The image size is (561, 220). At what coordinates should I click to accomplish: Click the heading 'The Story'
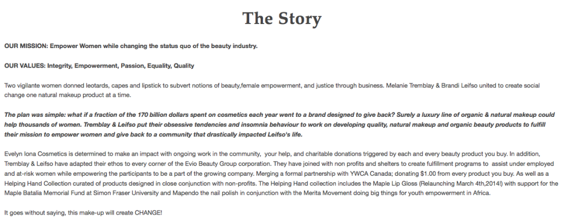click(x=282, y=19)
